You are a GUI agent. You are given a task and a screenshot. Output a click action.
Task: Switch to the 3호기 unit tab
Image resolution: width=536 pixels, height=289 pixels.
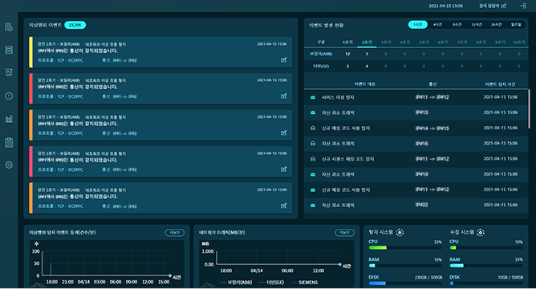tap(386, 43)
